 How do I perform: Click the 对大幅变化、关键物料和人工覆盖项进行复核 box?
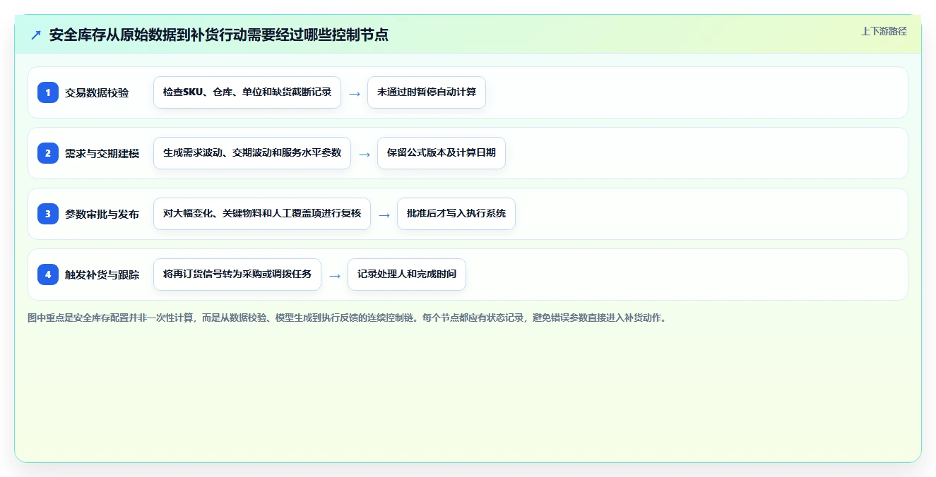[262, 214]
